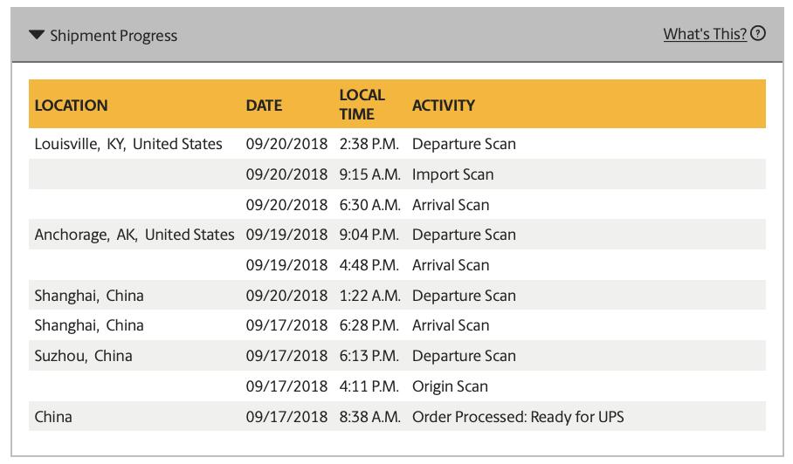Open the What's This? link
Image resolution: width=793 pixels, height=464 pixels.
tap(704, 34)
